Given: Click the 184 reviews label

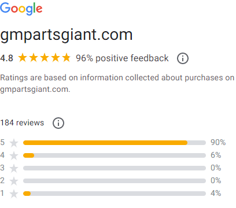Looking at the screenshot, I should (x=22, y=122).
